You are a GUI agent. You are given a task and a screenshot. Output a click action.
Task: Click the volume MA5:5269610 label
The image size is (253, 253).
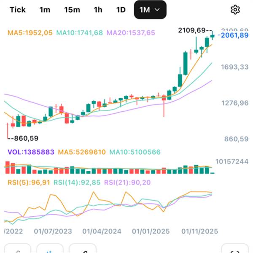click(x=82, y=152)
